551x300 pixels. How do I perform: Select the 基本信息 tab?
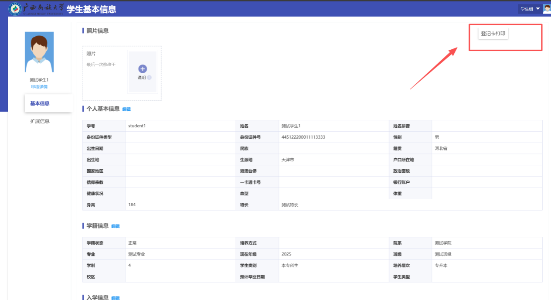coord(40,103)
